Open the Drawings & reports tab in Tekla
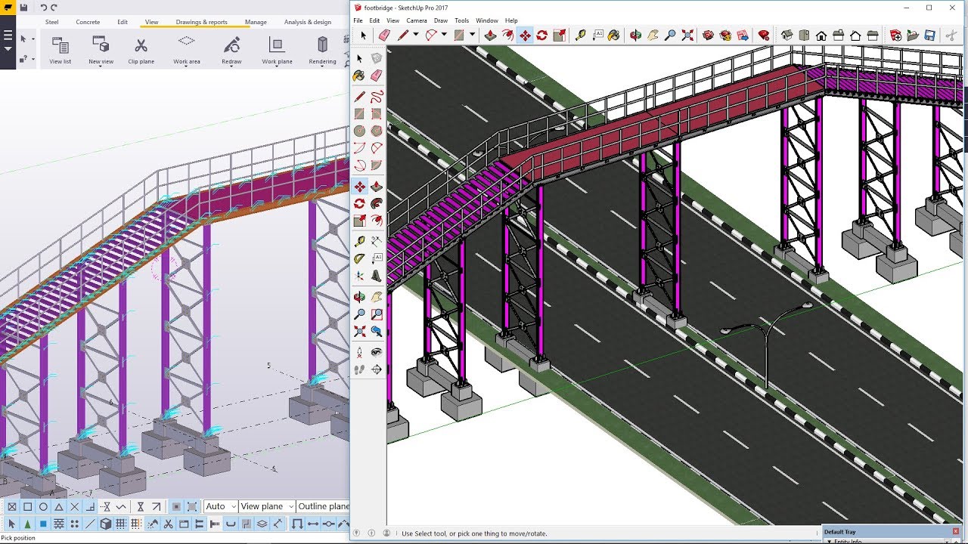Viewport: 968px width, 544px height. tap(202, 22)
